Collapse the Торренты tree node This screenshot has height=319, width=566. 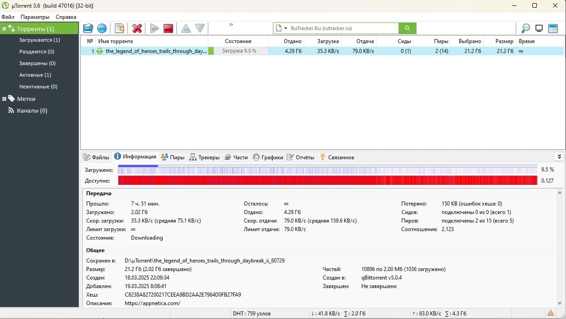[x=4, y=29]
